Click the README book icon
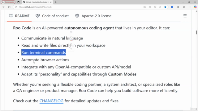This screenshot has width=198, height=111. (x=11, y=16)
